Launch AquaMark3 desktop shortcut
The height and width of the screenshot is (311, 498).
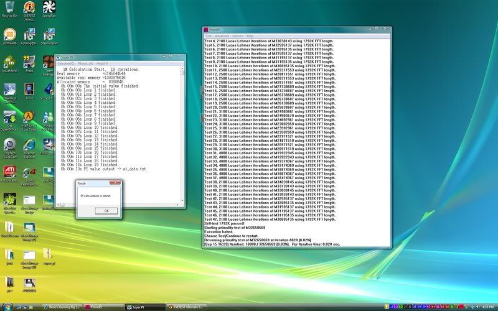click(x=9, y=64)
